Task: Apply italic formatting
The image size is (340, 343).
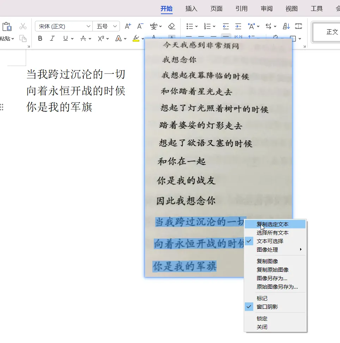Action: point(53,38)
